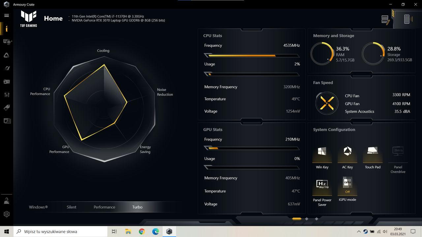Click the Noise Reduction radar label
This screenshot has width=422, height=237.
tap(165, 92)
